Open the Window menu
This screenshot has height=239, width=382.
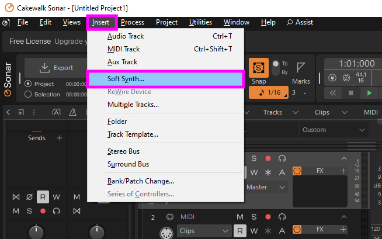pyautogui.click(x=237, y=22)
